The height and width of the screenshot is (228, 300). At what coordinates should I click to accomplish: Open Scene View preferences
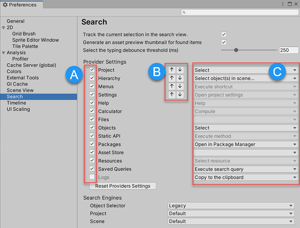click(x=20, y=90)
